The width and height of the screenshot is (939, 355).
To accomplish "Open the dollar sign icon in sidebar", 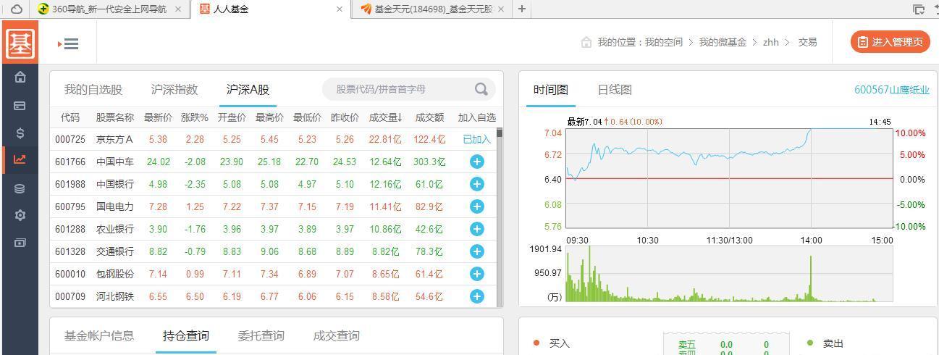I will tap(20, 133).
